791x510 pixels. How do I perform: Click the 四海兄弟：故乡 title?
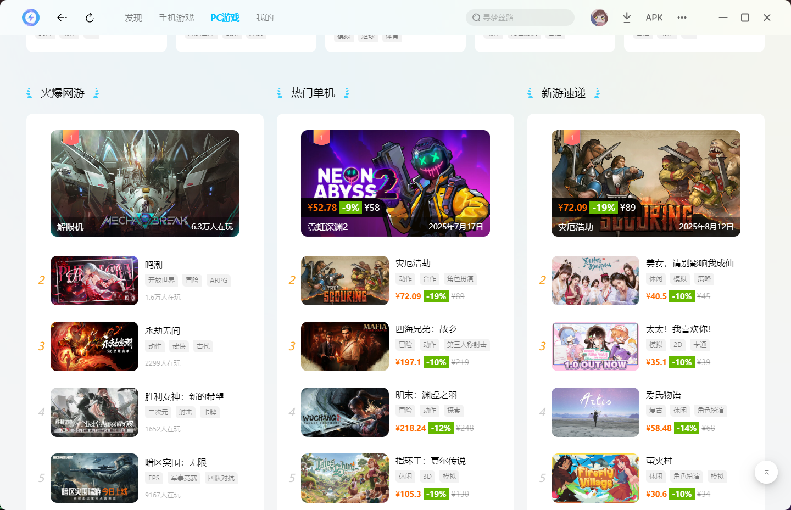point(426,329)
